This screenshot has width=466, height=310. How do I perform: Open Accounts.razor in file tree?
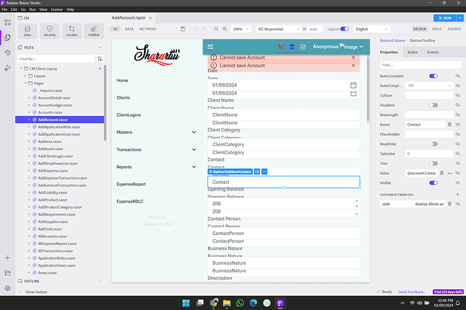click(x=50, y=112)
